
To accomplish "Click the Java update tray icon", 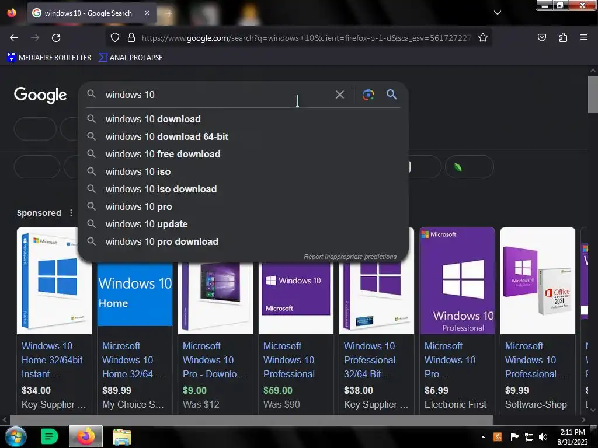I will [x=498, y=437].
